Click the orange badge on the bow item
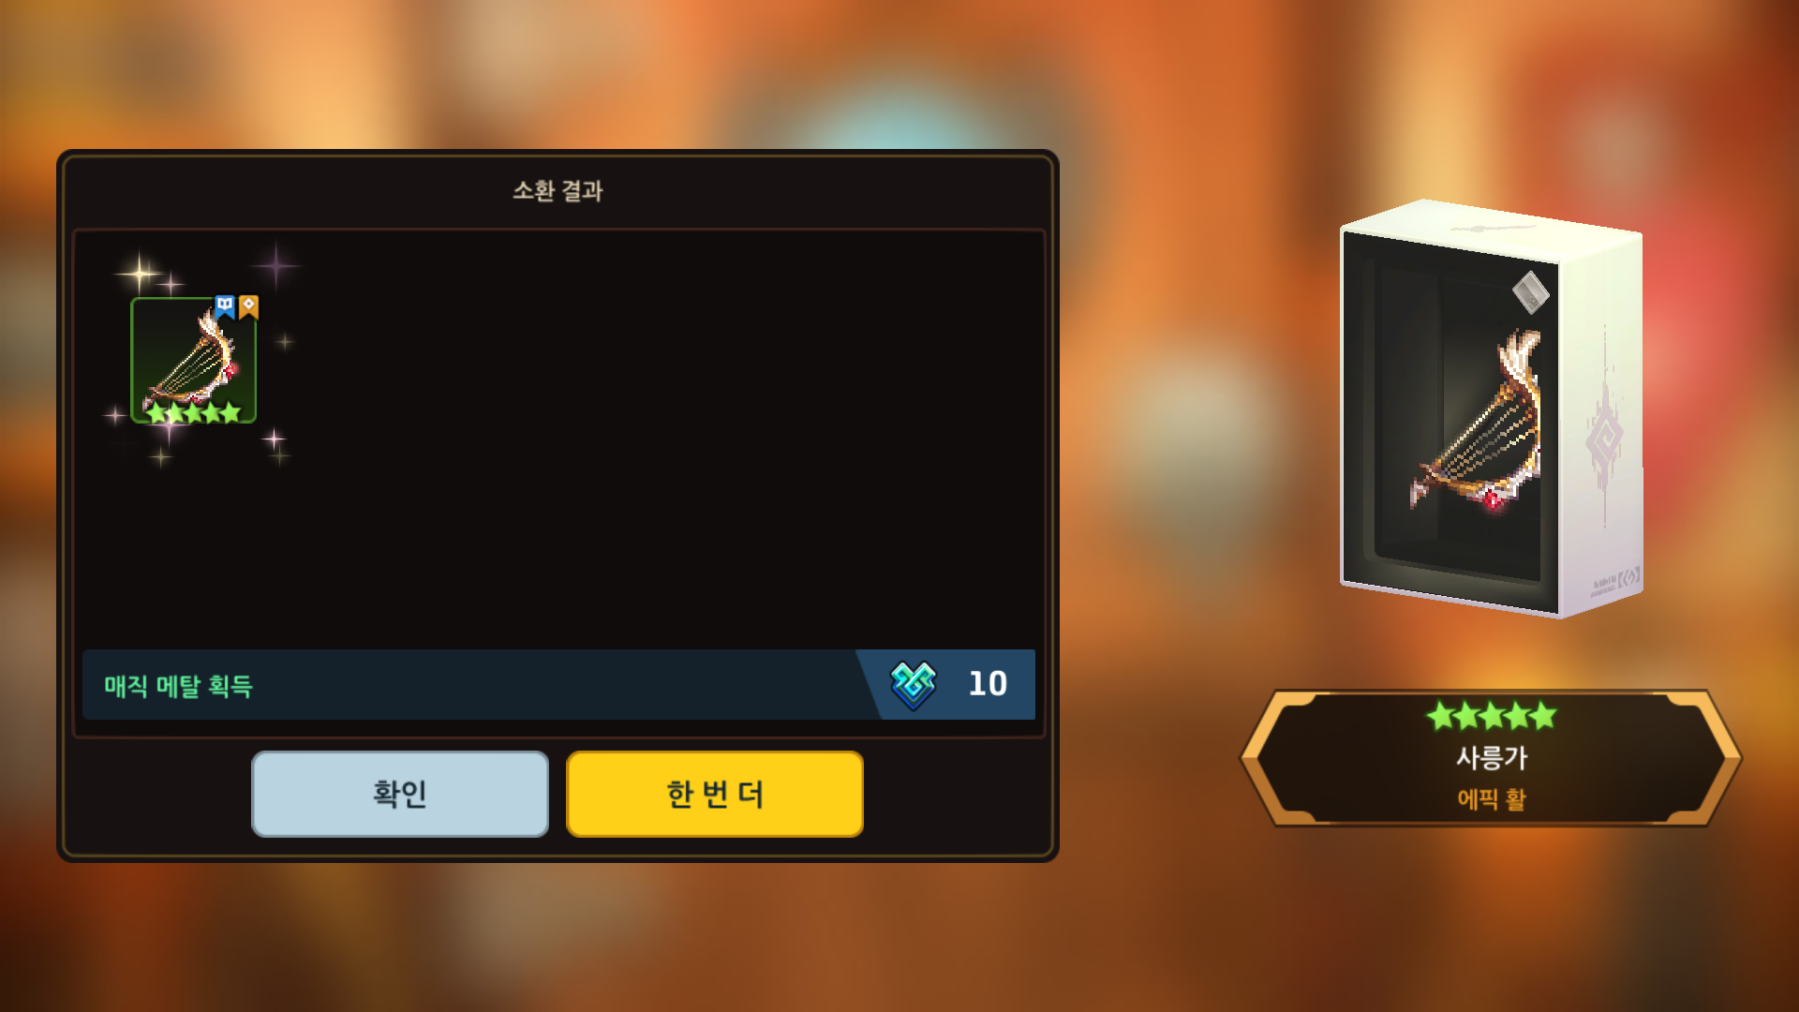Viewport: 1799px width, 1012px height. (248, 306)
